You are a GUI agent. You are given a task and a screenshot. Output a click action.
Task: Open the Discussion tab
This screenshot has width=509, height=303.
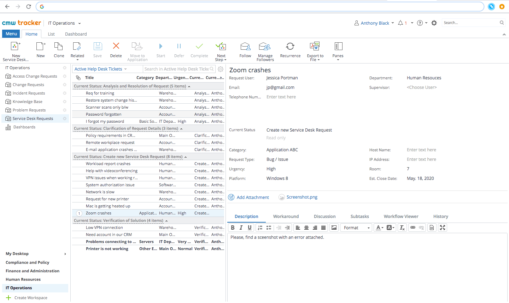click(x=324, y=217)
